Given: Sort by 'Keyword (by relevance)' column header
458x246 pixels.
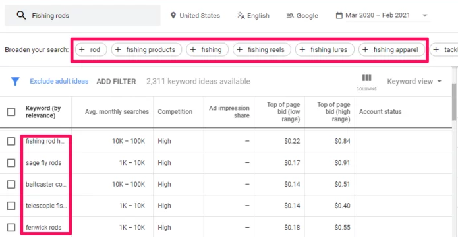Looking at the screenshot, I should click(x=43, y=112).
